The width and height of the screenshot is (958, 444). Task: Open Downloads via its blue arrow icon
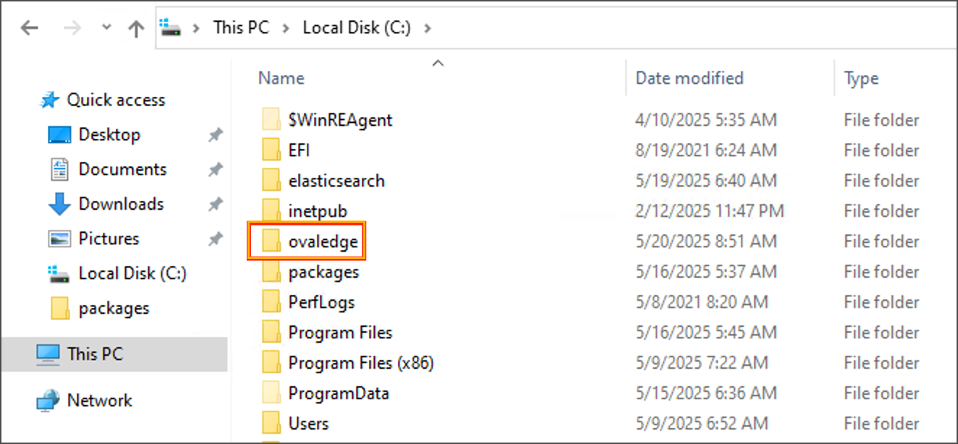click(x=59, y=205)
